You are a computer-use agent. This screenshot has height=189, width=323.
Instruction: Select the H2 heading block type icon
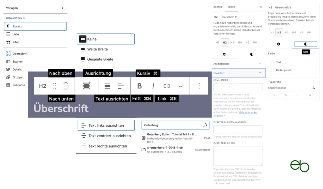[x=43, y=86]
